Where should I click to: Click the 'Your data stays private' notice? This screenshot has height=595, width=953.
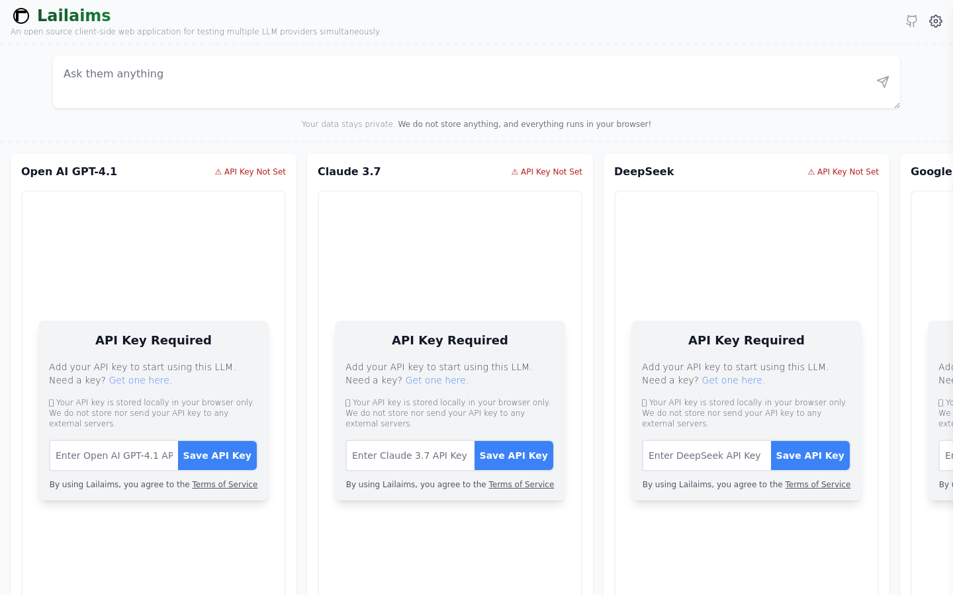click(x=476, y=124)
